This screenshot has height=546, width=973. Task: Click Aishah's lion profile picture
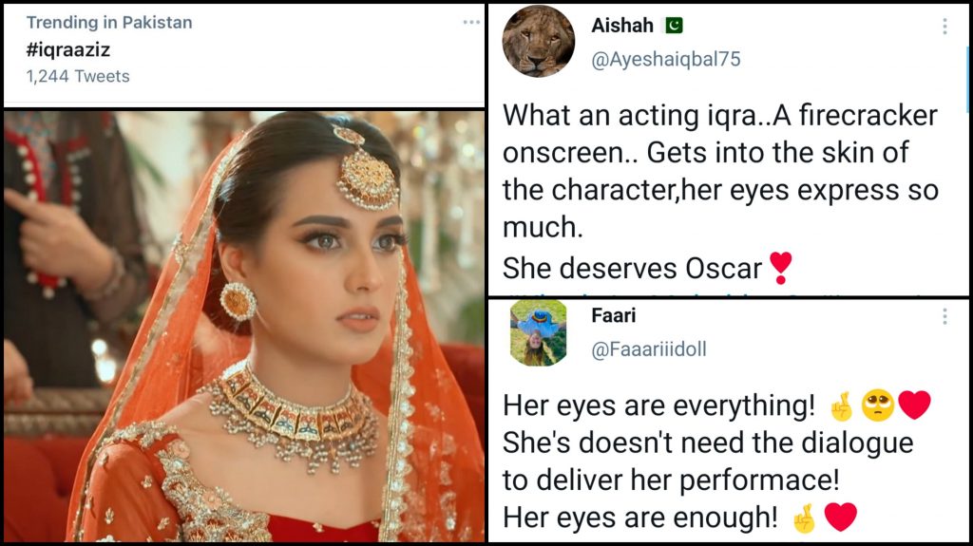(x=538, y=41)
